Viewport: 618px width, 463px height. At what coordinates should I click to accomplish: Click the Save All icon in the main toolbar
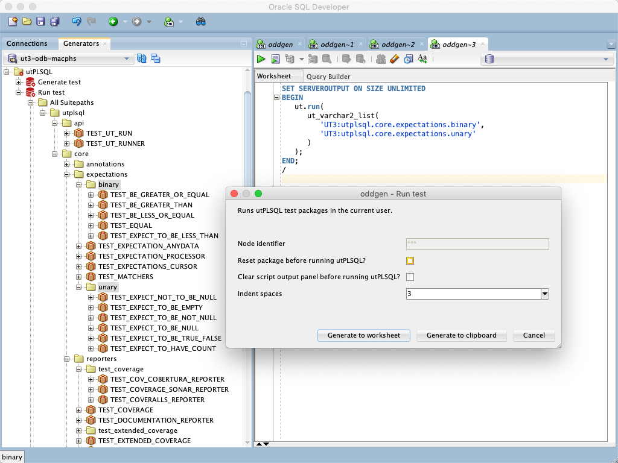(x=54, y=21)
